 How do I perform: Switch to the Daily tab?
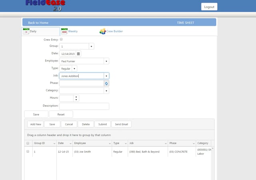click(x=41, y=31)
